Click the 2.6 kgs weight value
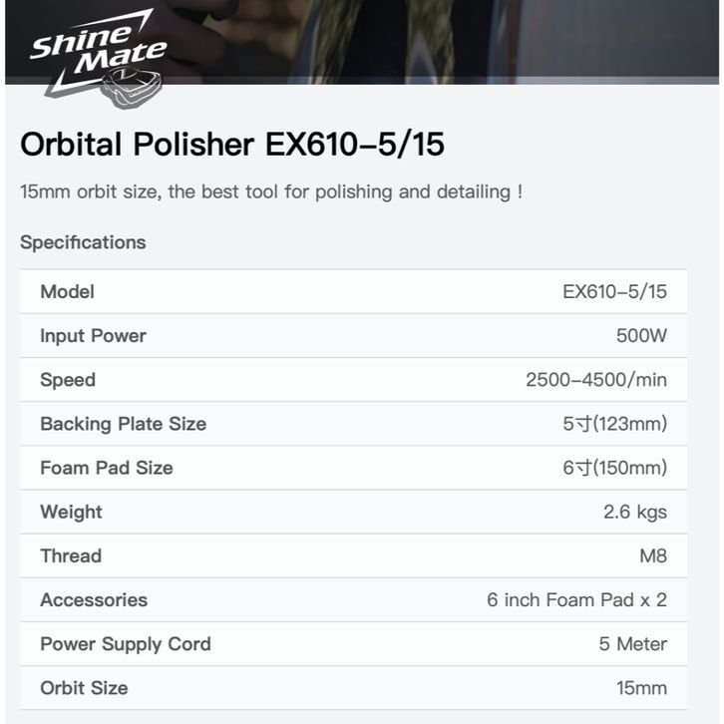This screenshot has height=724, width=724. [635, 512]
